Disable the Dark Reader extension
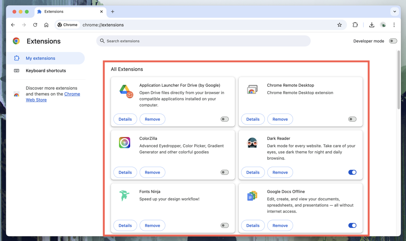Viewport: 406px width, 241px height. tap(352, 173)
